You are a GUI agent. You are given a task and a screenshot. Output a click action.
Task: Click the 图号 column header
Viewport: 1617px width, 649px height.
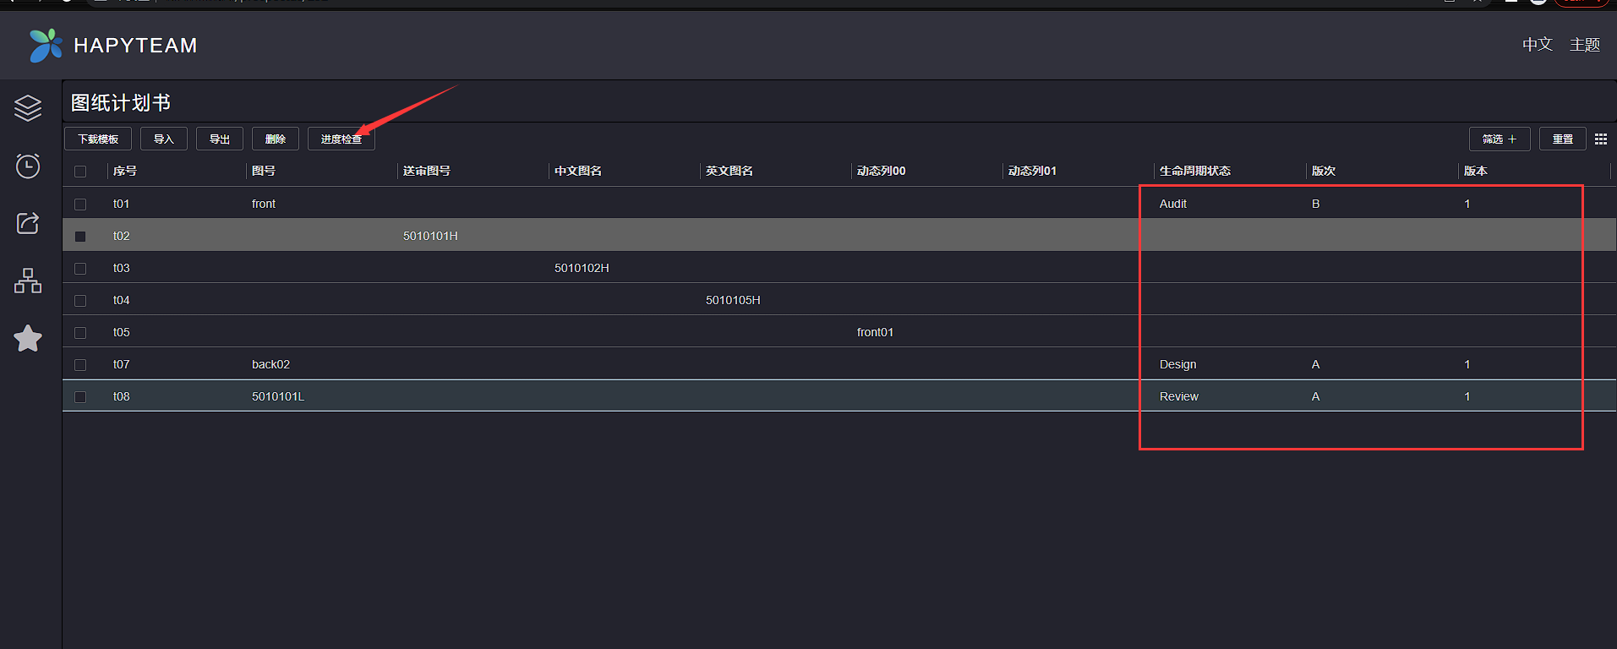coord(264,171)
